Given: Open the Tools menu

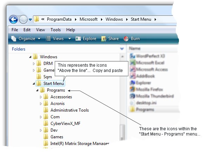Looking at the screenshot, I should 55,30.
